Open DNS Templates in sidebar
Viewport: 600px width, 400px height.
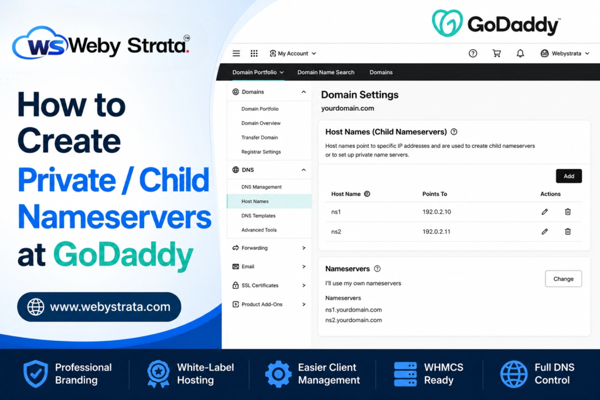[258, 216]
